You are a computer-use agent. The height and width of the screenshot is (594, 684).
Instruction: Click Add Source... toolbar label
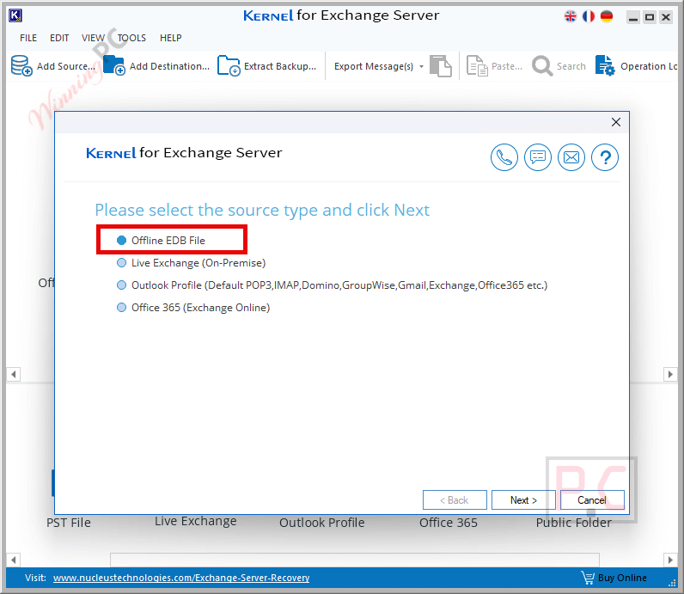(x=66, y=66)
